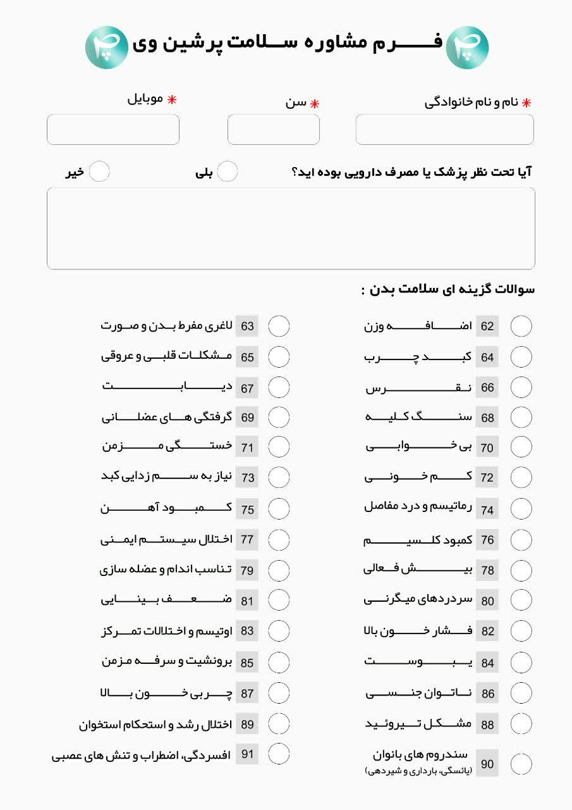Select the بلی (yes) radio button
Viewport: 572px width, 810px height.
pos(228,171)
